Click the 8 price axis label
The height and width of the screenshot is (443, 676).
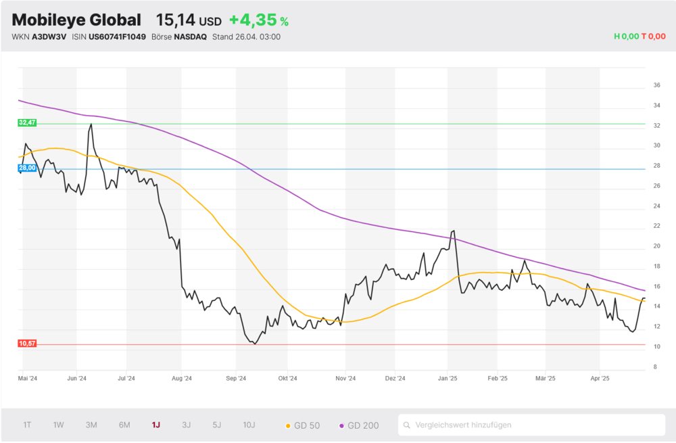tap(655, 367)
